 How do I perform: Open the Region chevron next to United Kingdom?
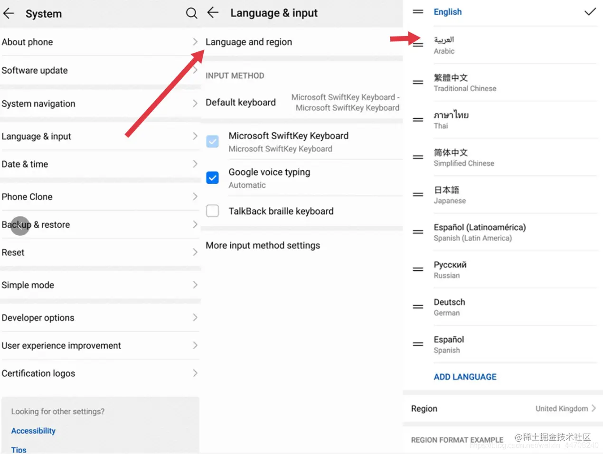pyautogui.click(x=594, y=408)
